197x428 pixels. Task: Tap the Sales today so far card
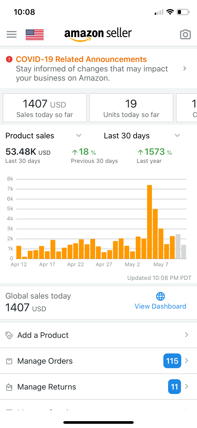[45, 108]
